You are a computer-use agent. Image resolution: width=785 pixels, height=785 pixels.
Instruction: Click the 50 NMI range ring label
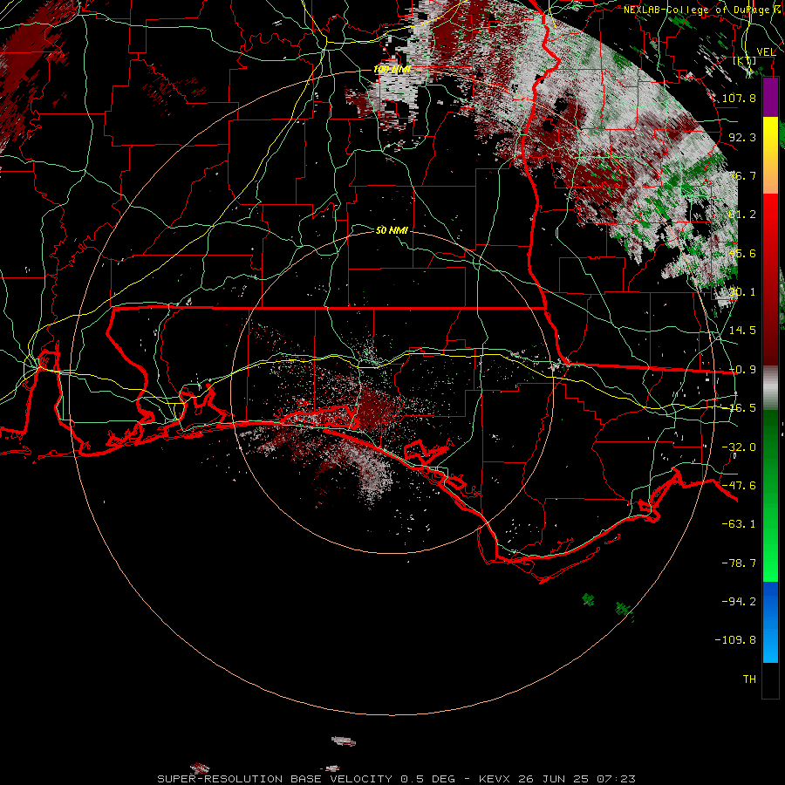click(392, 230)
